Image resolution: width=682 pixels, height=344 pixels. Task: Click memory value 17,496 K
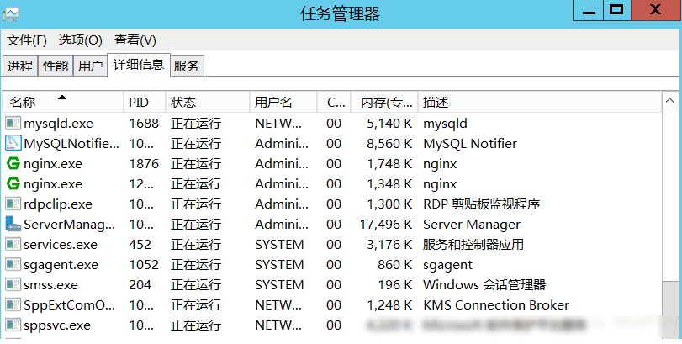(x=386, y=225)
